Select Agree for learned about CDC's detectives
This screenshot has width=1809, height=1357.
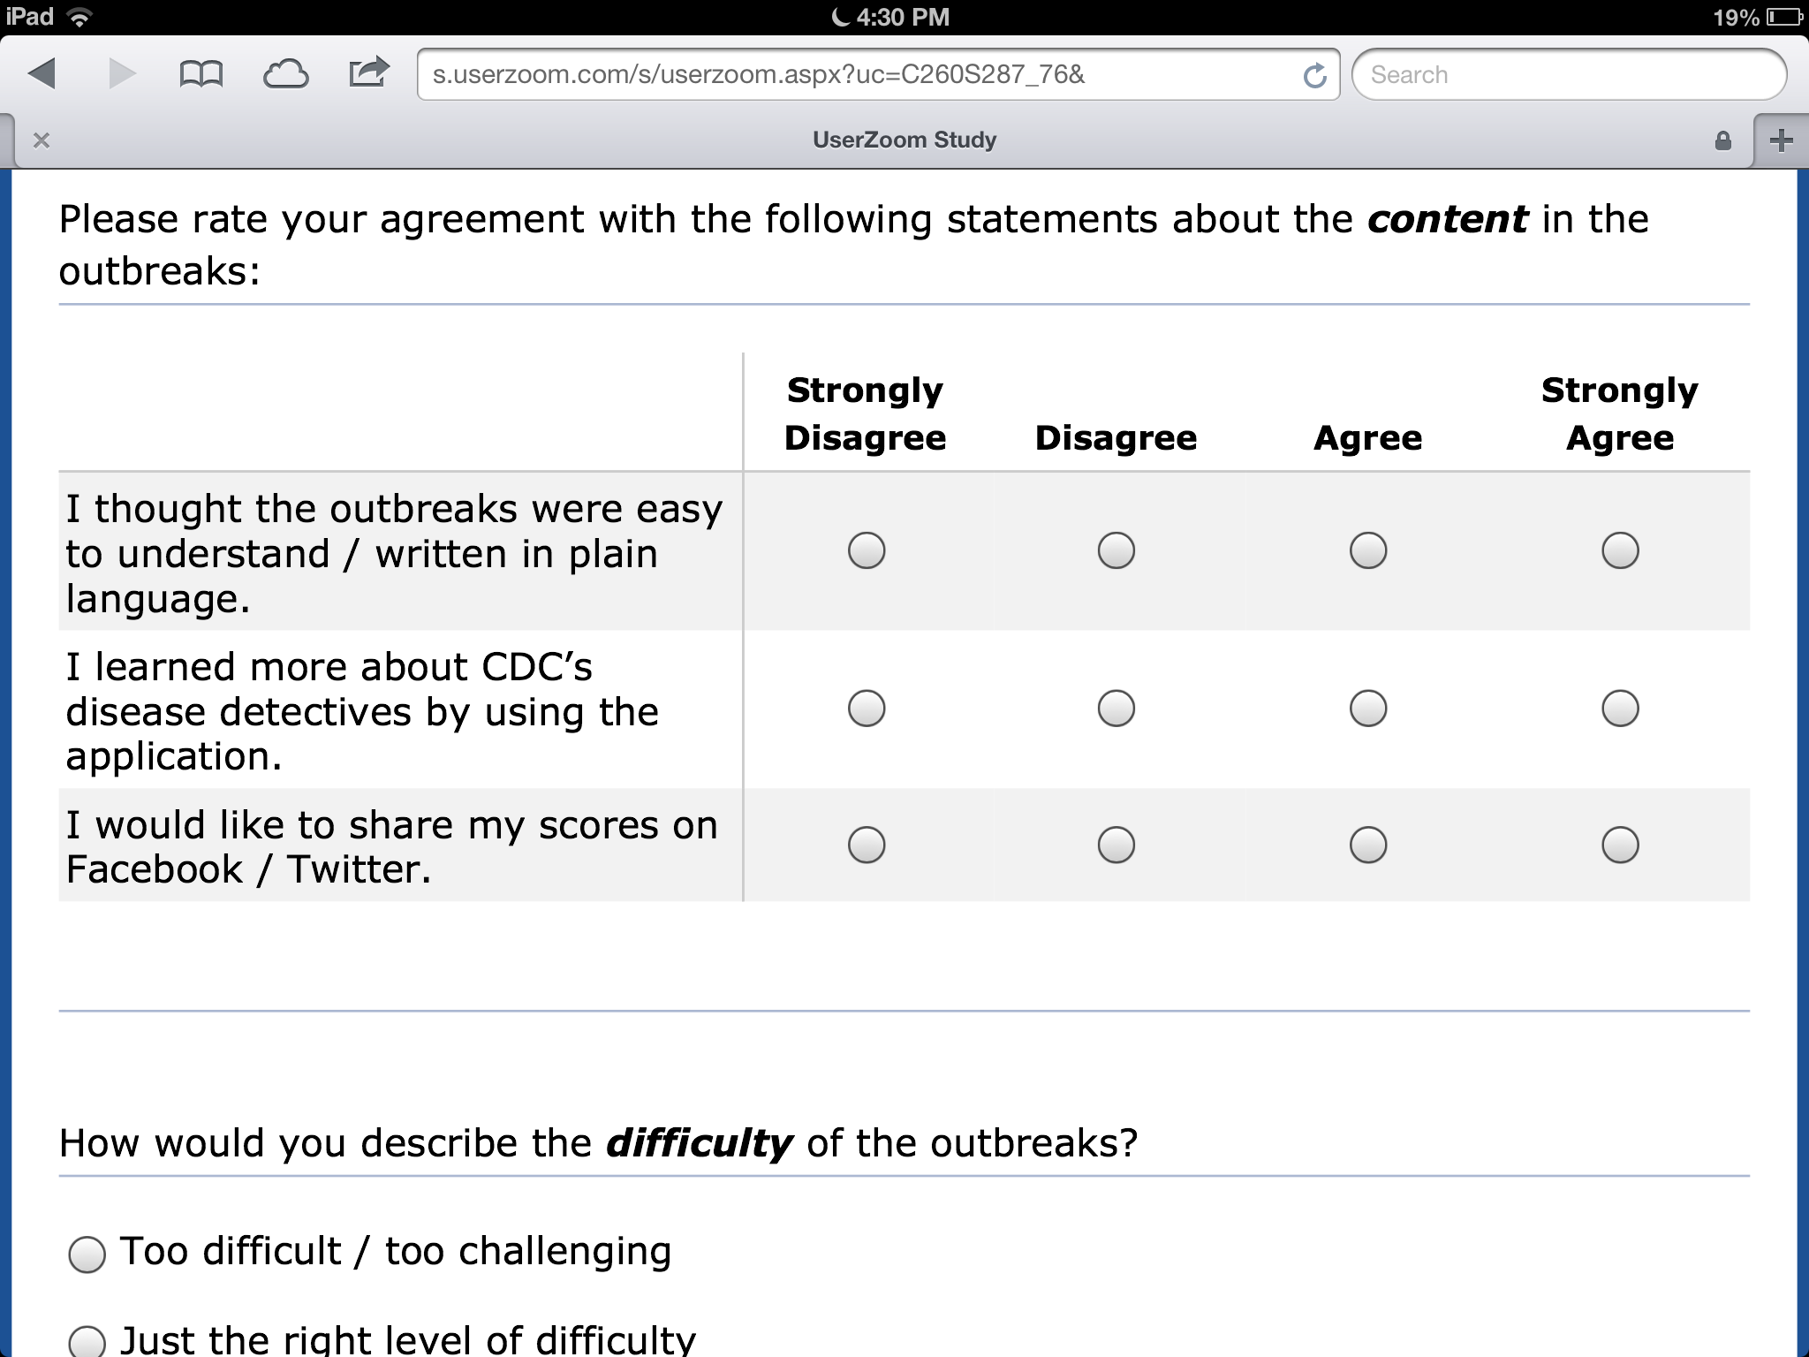(1367, 709)
